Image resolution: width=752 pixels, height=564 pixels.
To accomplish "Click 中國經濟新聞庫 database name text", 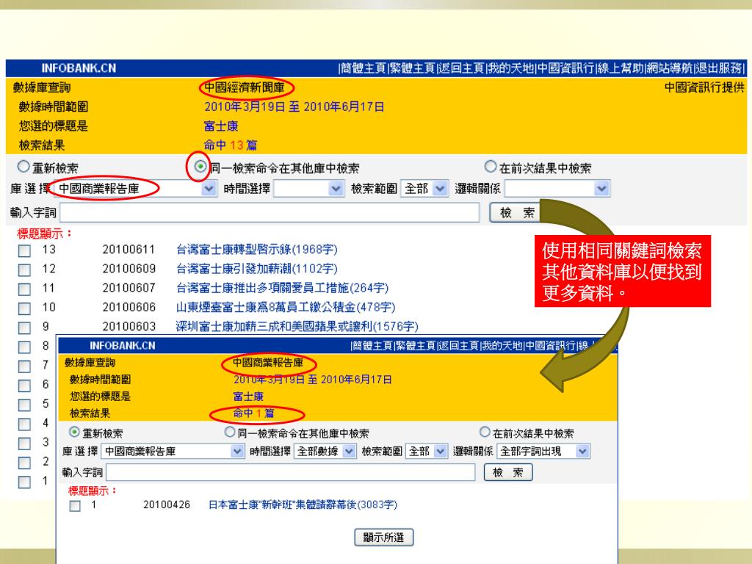I will coord(244,87).
